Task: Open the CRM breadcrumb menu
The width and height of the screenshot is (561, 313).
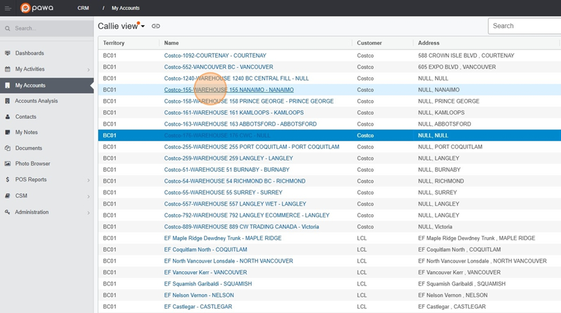Action: [x=83, y=8]
